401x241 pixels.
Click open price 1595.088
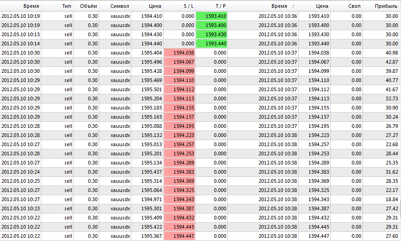point(152,126)
